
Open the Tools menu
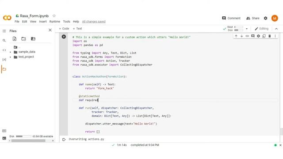click(x=67, y=22)
